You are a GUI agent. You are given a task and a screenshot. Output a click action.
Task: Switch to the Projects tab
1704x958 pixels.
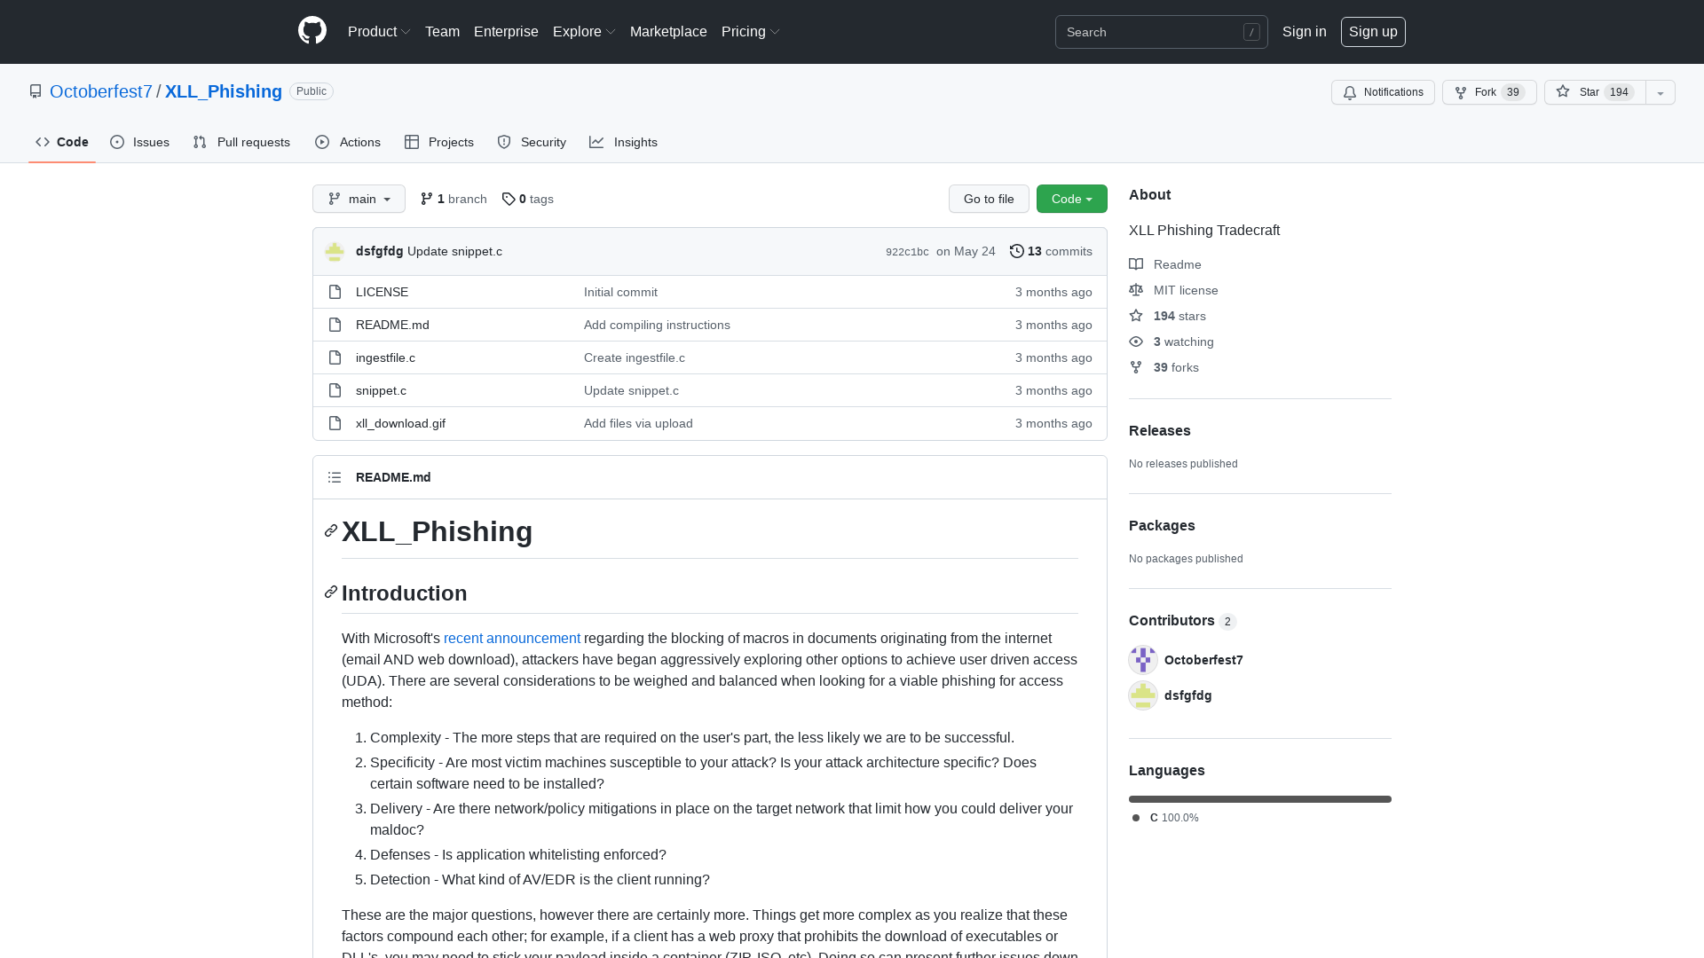[x=439, y=142]
